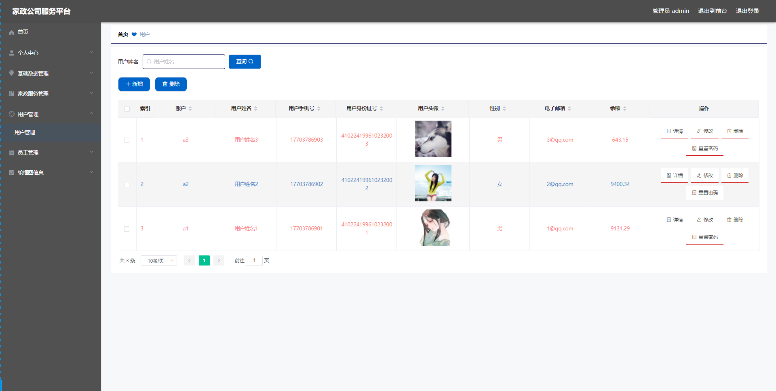Image resolution: width=776 pixels, height=391 pixels.
Task: Click 删除 for user a2
Action: click(x=735, y=176)
